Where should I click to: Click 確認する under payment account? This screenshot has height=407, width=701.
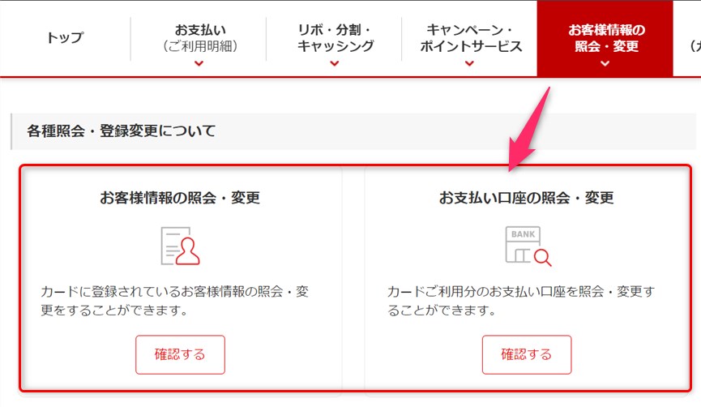527,354
